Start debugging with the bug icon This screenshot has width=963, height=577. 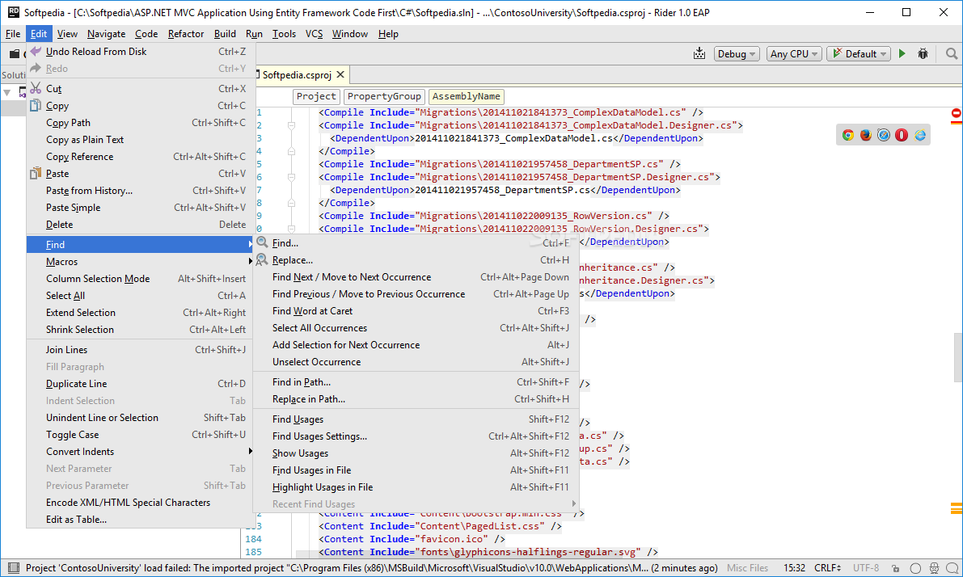pyautogui.click(x=923, y=54)
